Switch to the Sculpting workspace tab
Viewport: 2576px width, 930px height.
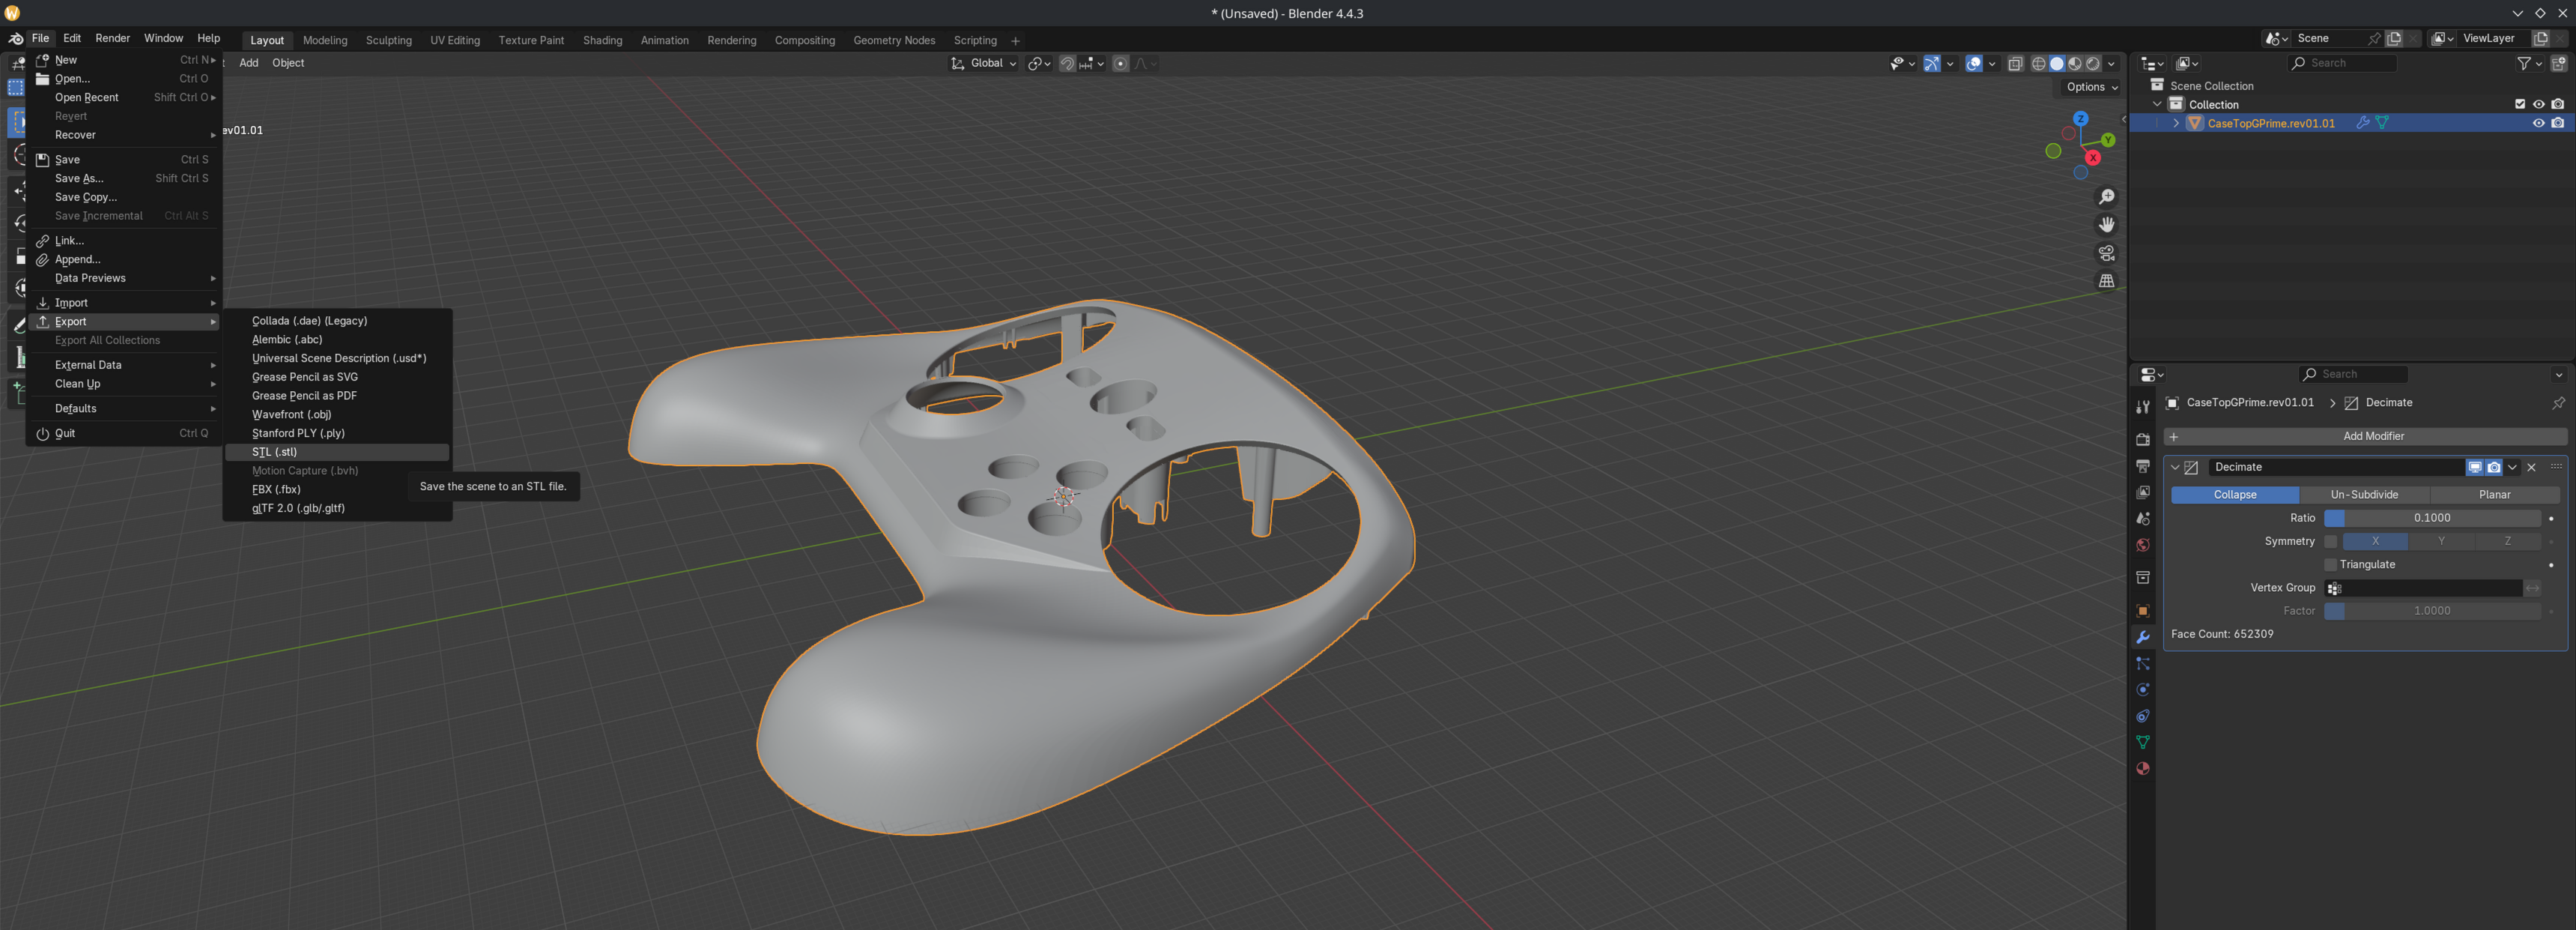coord(388,40)
